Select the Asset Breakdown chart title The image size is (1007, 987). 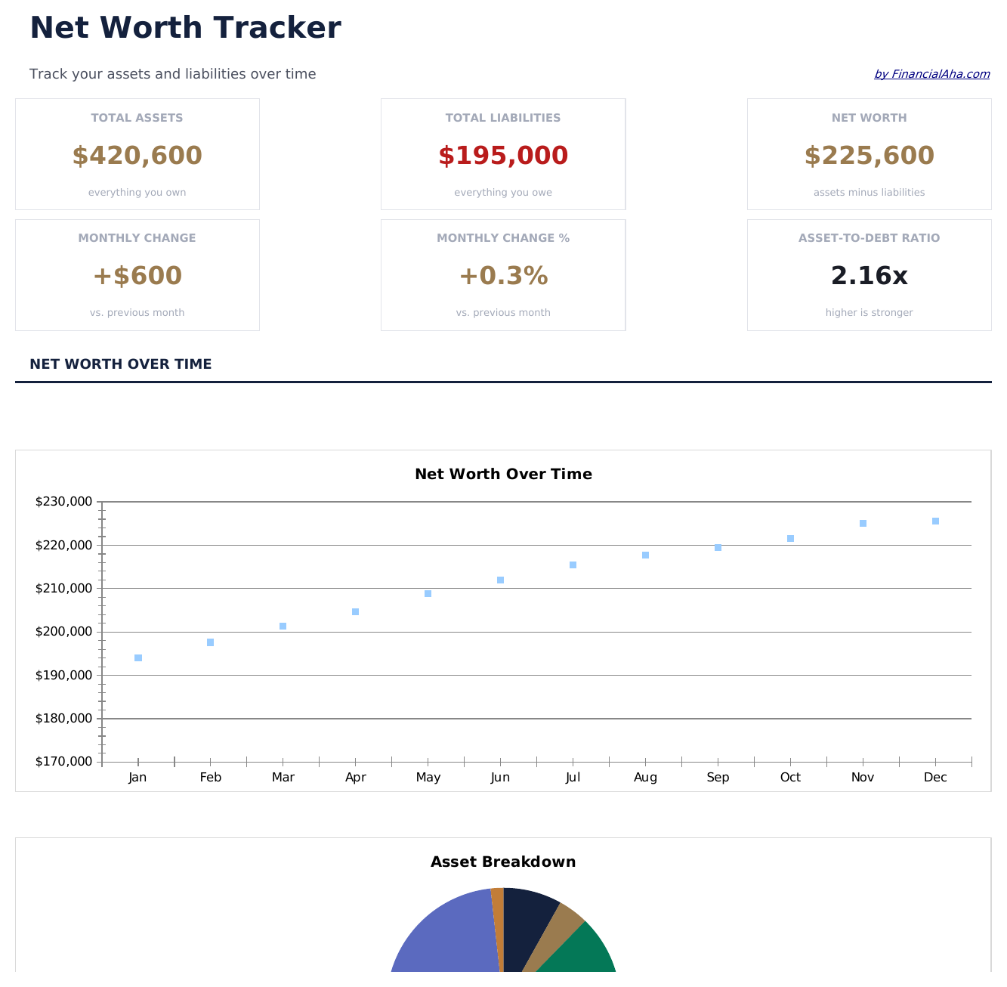pyautogui.click(x=503, y=862)
